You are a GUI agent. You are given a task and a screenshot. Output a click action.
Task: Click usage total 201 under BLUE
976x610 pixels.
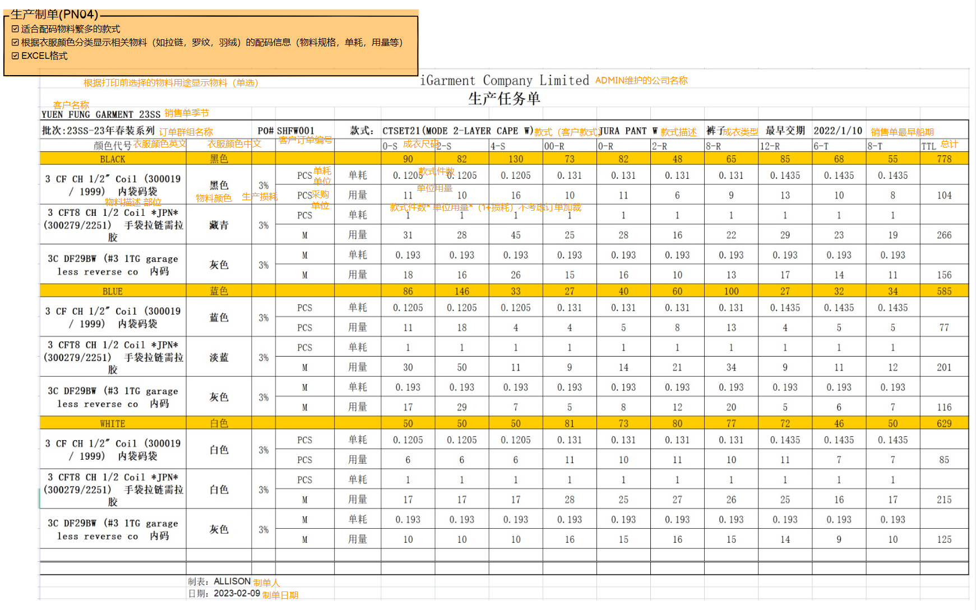944,368
